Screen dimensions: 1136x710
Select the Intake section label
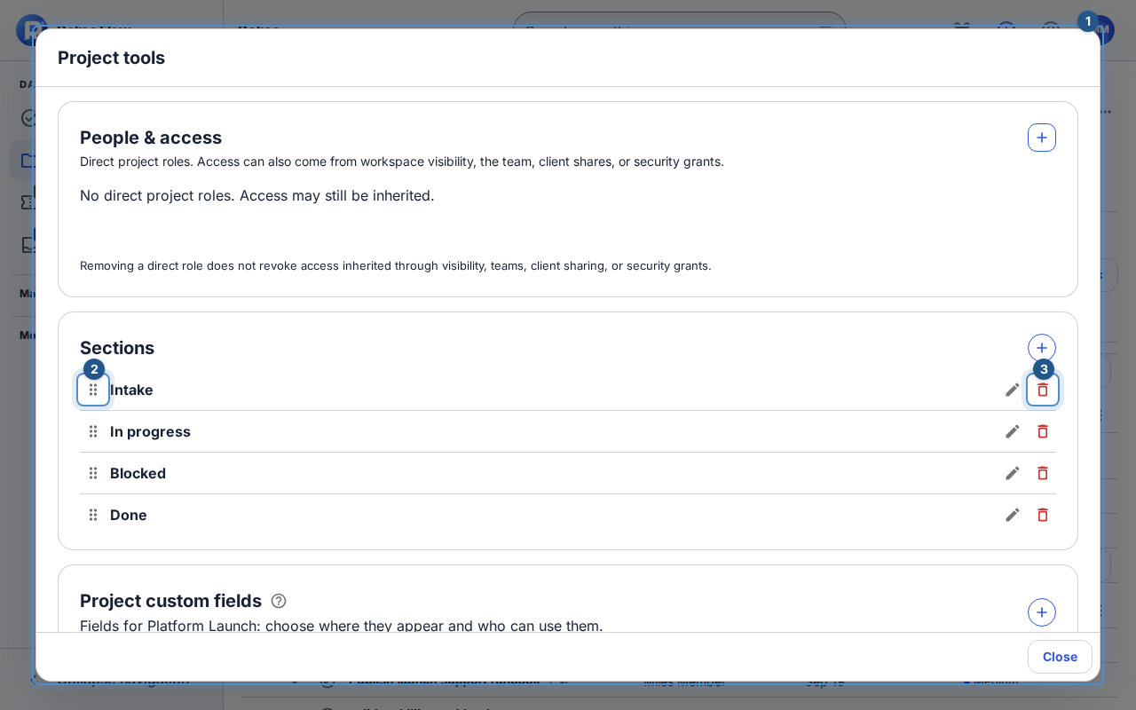(131, 390)
